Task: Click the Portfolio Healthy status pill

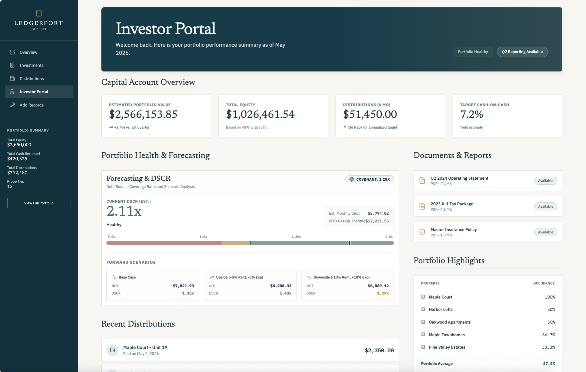Action: point(473,52)
